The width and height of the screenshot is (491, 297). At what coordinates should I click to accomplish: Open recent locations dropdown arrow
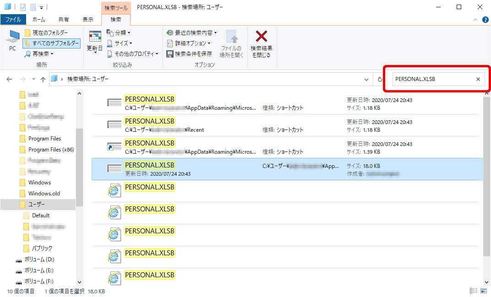[33, 79]
